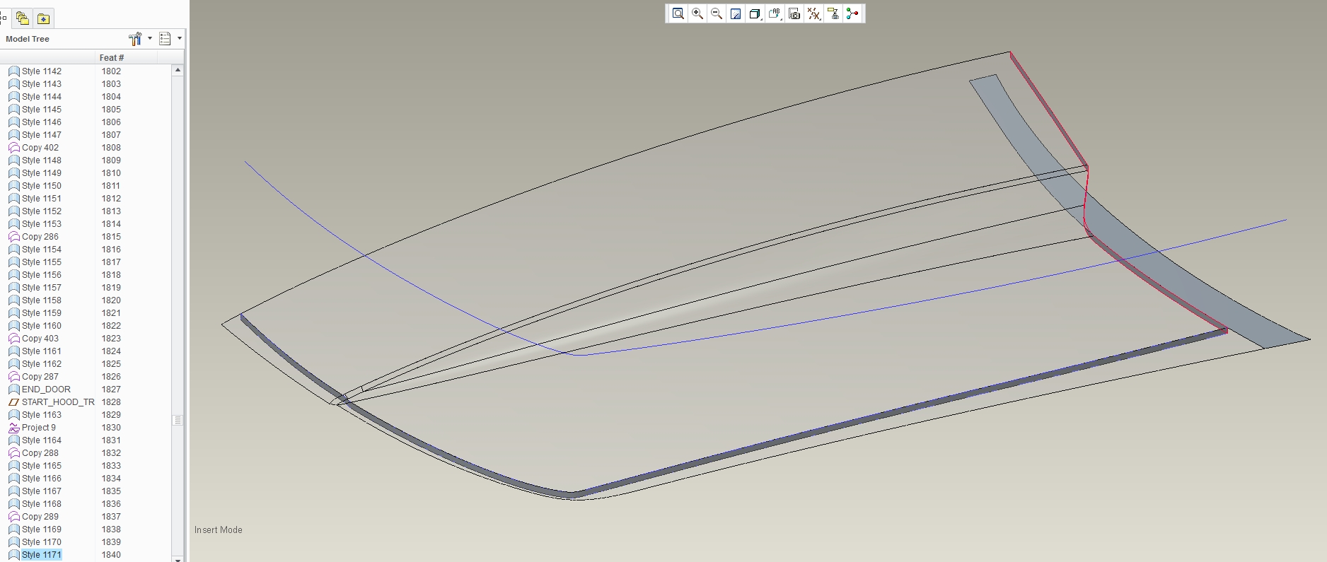Image resolution: width=1327 pixels, height=562 pixels.
Task: Toggle the Spin Center icon
Action: (852, 13)
